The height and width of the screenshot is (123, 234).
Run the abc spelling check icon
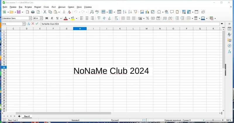(x=97, y=12)
